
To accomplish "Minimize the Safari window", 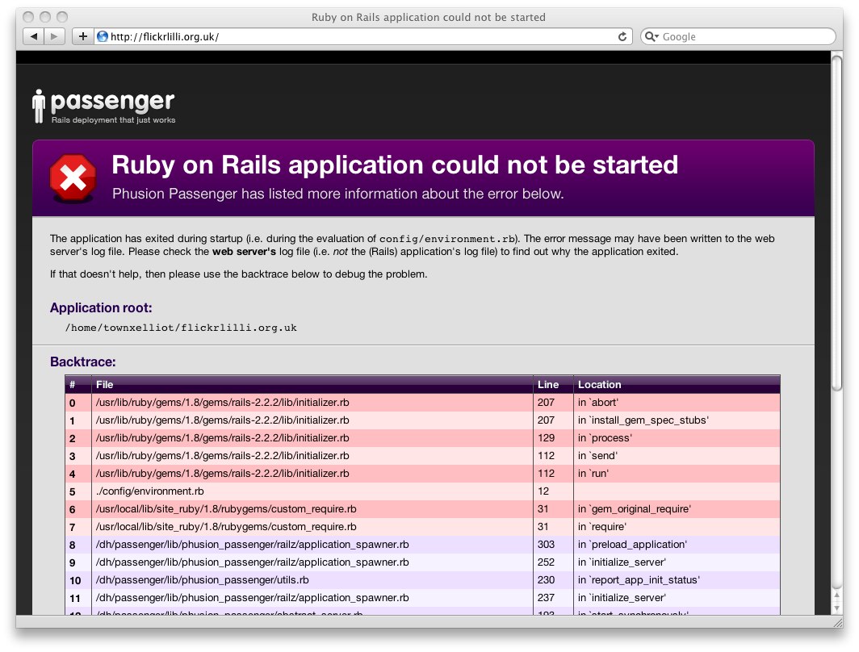I will [x=45, y=17].
